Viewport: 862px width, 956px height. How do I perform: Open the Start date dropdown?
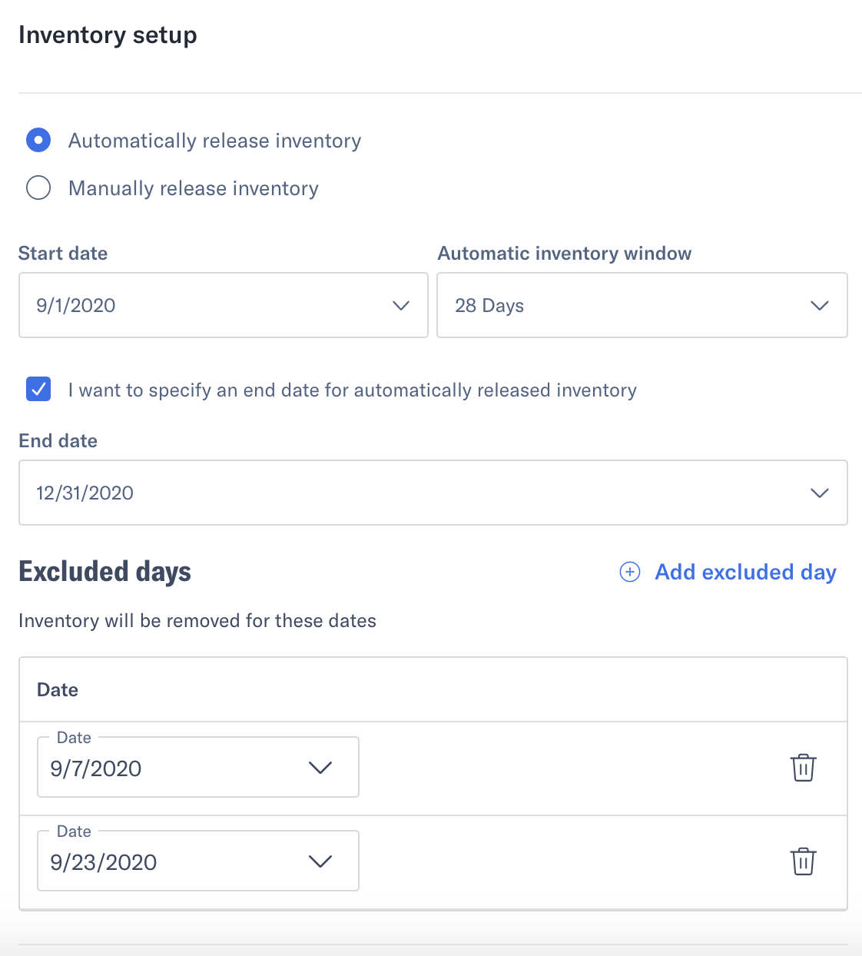[223, 305]
